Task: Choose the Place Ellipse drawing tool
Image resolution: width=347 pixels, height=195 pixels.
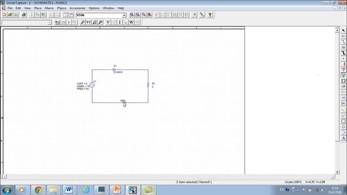Action: tap(343, 127)
